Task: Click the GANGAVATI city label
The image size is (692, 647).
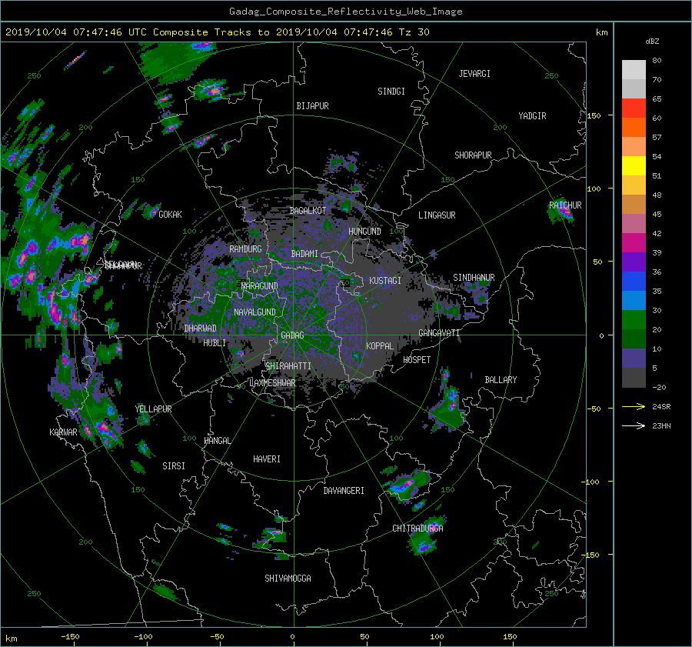Action: (x=439, y=333)
